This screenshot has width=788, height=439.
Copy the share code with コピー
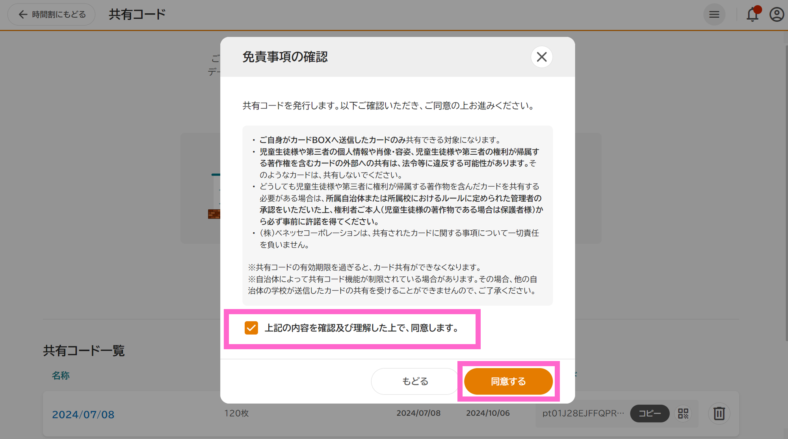click(x=649, y=413)
